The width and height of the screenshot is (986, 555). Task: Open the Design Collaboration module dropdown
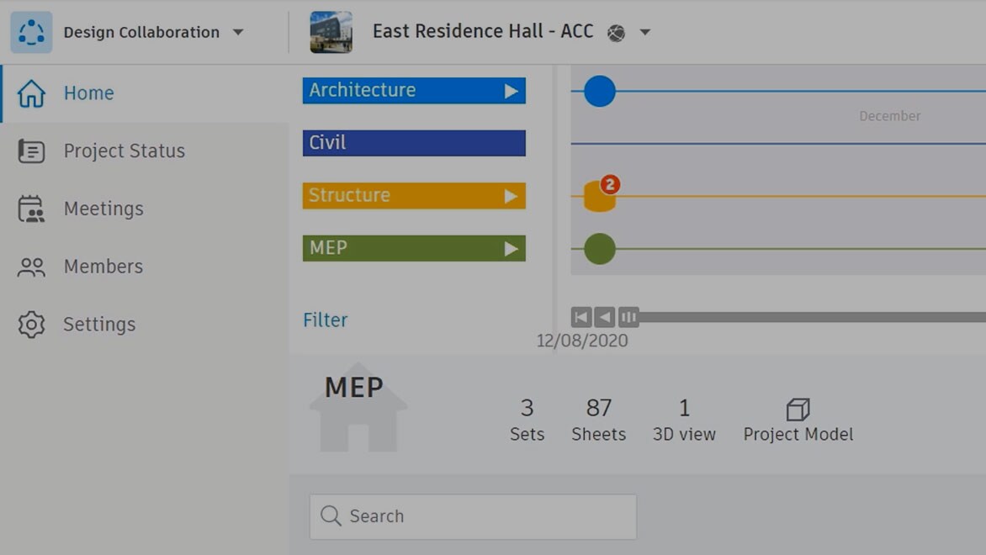pos(238,32)
